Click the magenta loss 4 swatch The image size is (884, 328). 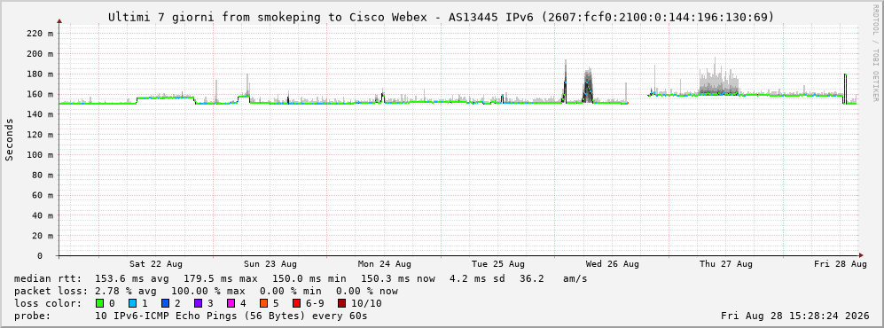230,303
